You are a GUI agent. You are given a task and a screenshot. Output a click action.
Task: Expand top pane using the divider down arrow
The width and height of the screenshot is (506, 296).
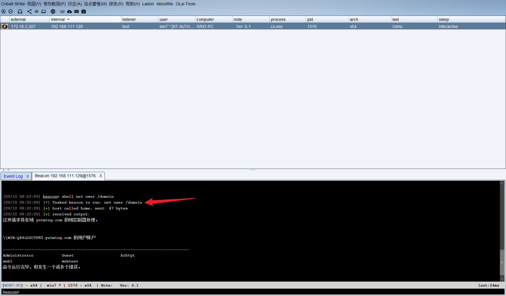click(8, 170)
